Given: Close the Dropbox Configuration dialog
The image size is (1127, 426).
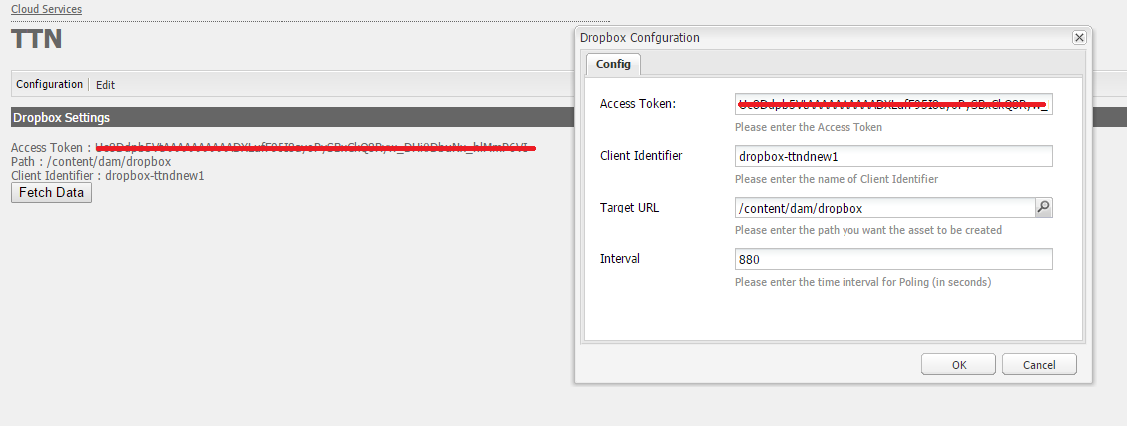Looking at the screenshot, I should coord(1079,37).
